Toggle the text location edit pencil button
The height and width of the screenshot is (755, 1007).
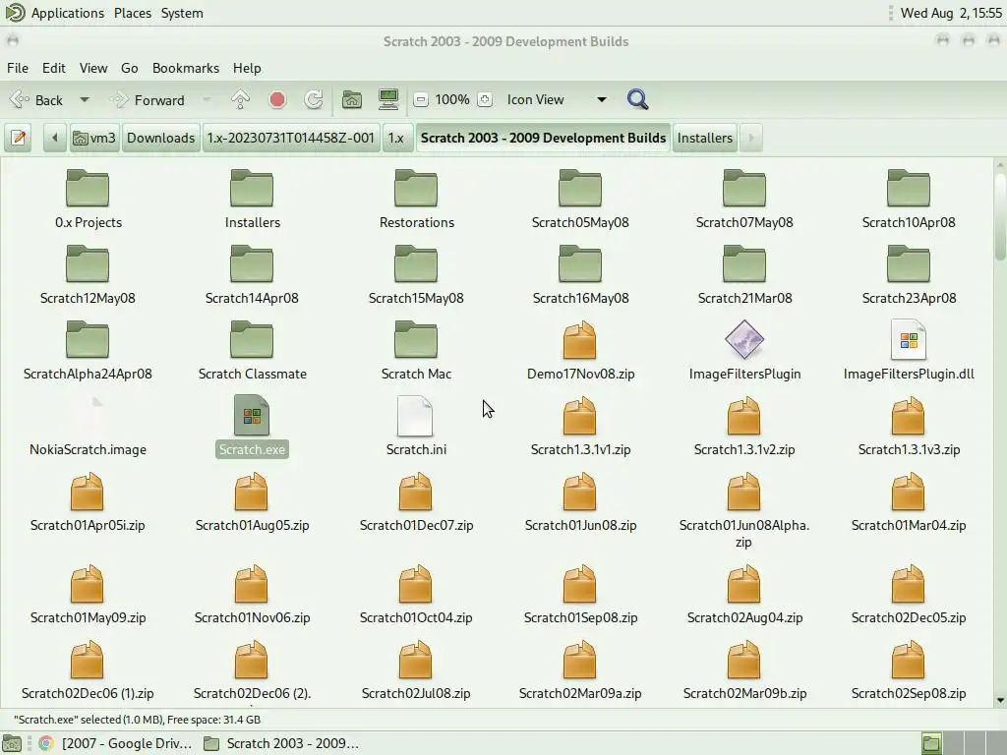coord(18,138)
